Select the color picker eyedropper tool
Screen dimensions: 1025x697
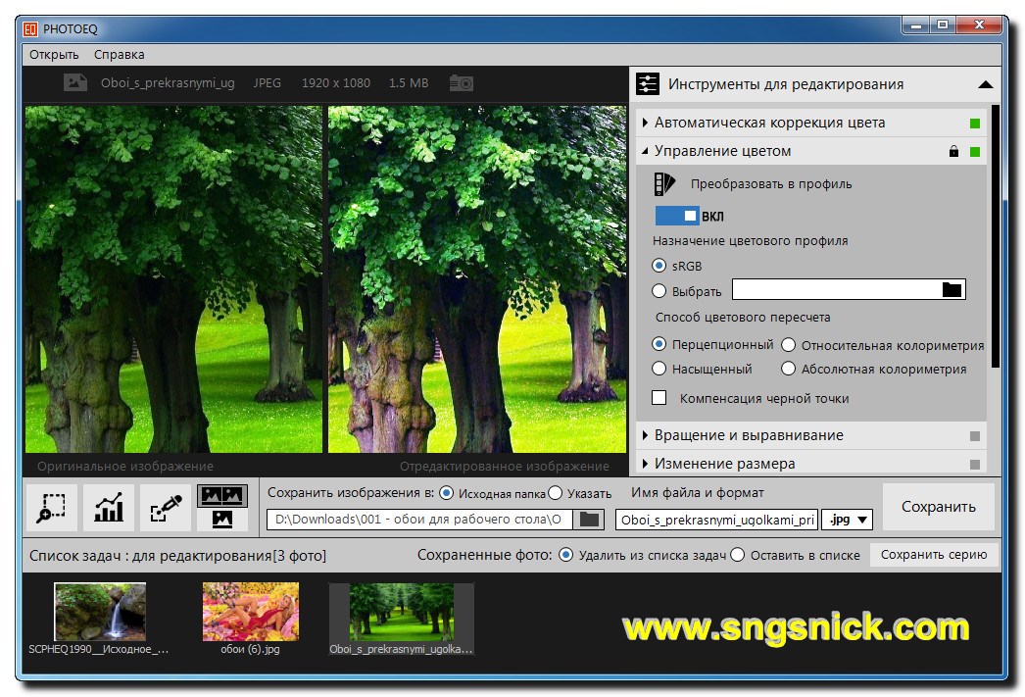point(166,508)
